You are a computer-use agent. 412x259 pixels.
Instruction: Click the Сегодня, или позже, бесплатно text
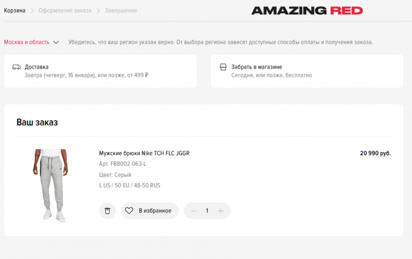pyautogui.click(x=271, y=75)
